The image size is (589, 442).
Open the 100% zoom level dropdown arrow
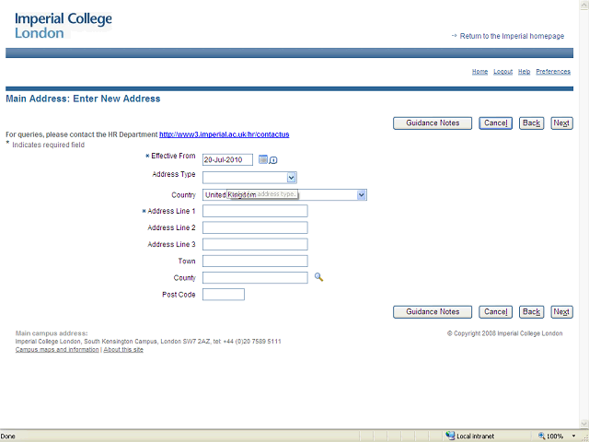pyautogui.click(x=572, y=436)
